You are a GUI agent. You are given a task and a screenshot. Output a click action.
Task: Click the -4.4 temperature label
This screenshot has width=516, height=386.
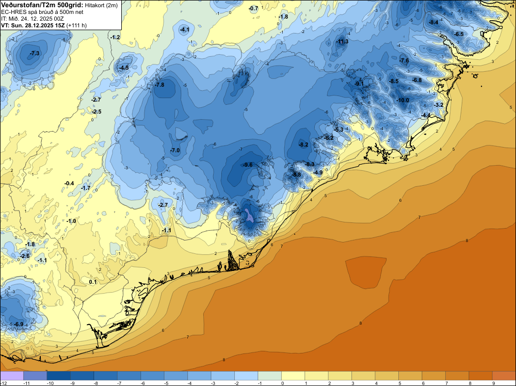pos(426,115)
